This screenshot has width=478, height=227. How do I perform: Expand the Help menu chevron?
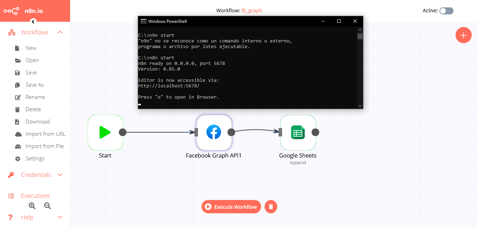coord(60,217)
